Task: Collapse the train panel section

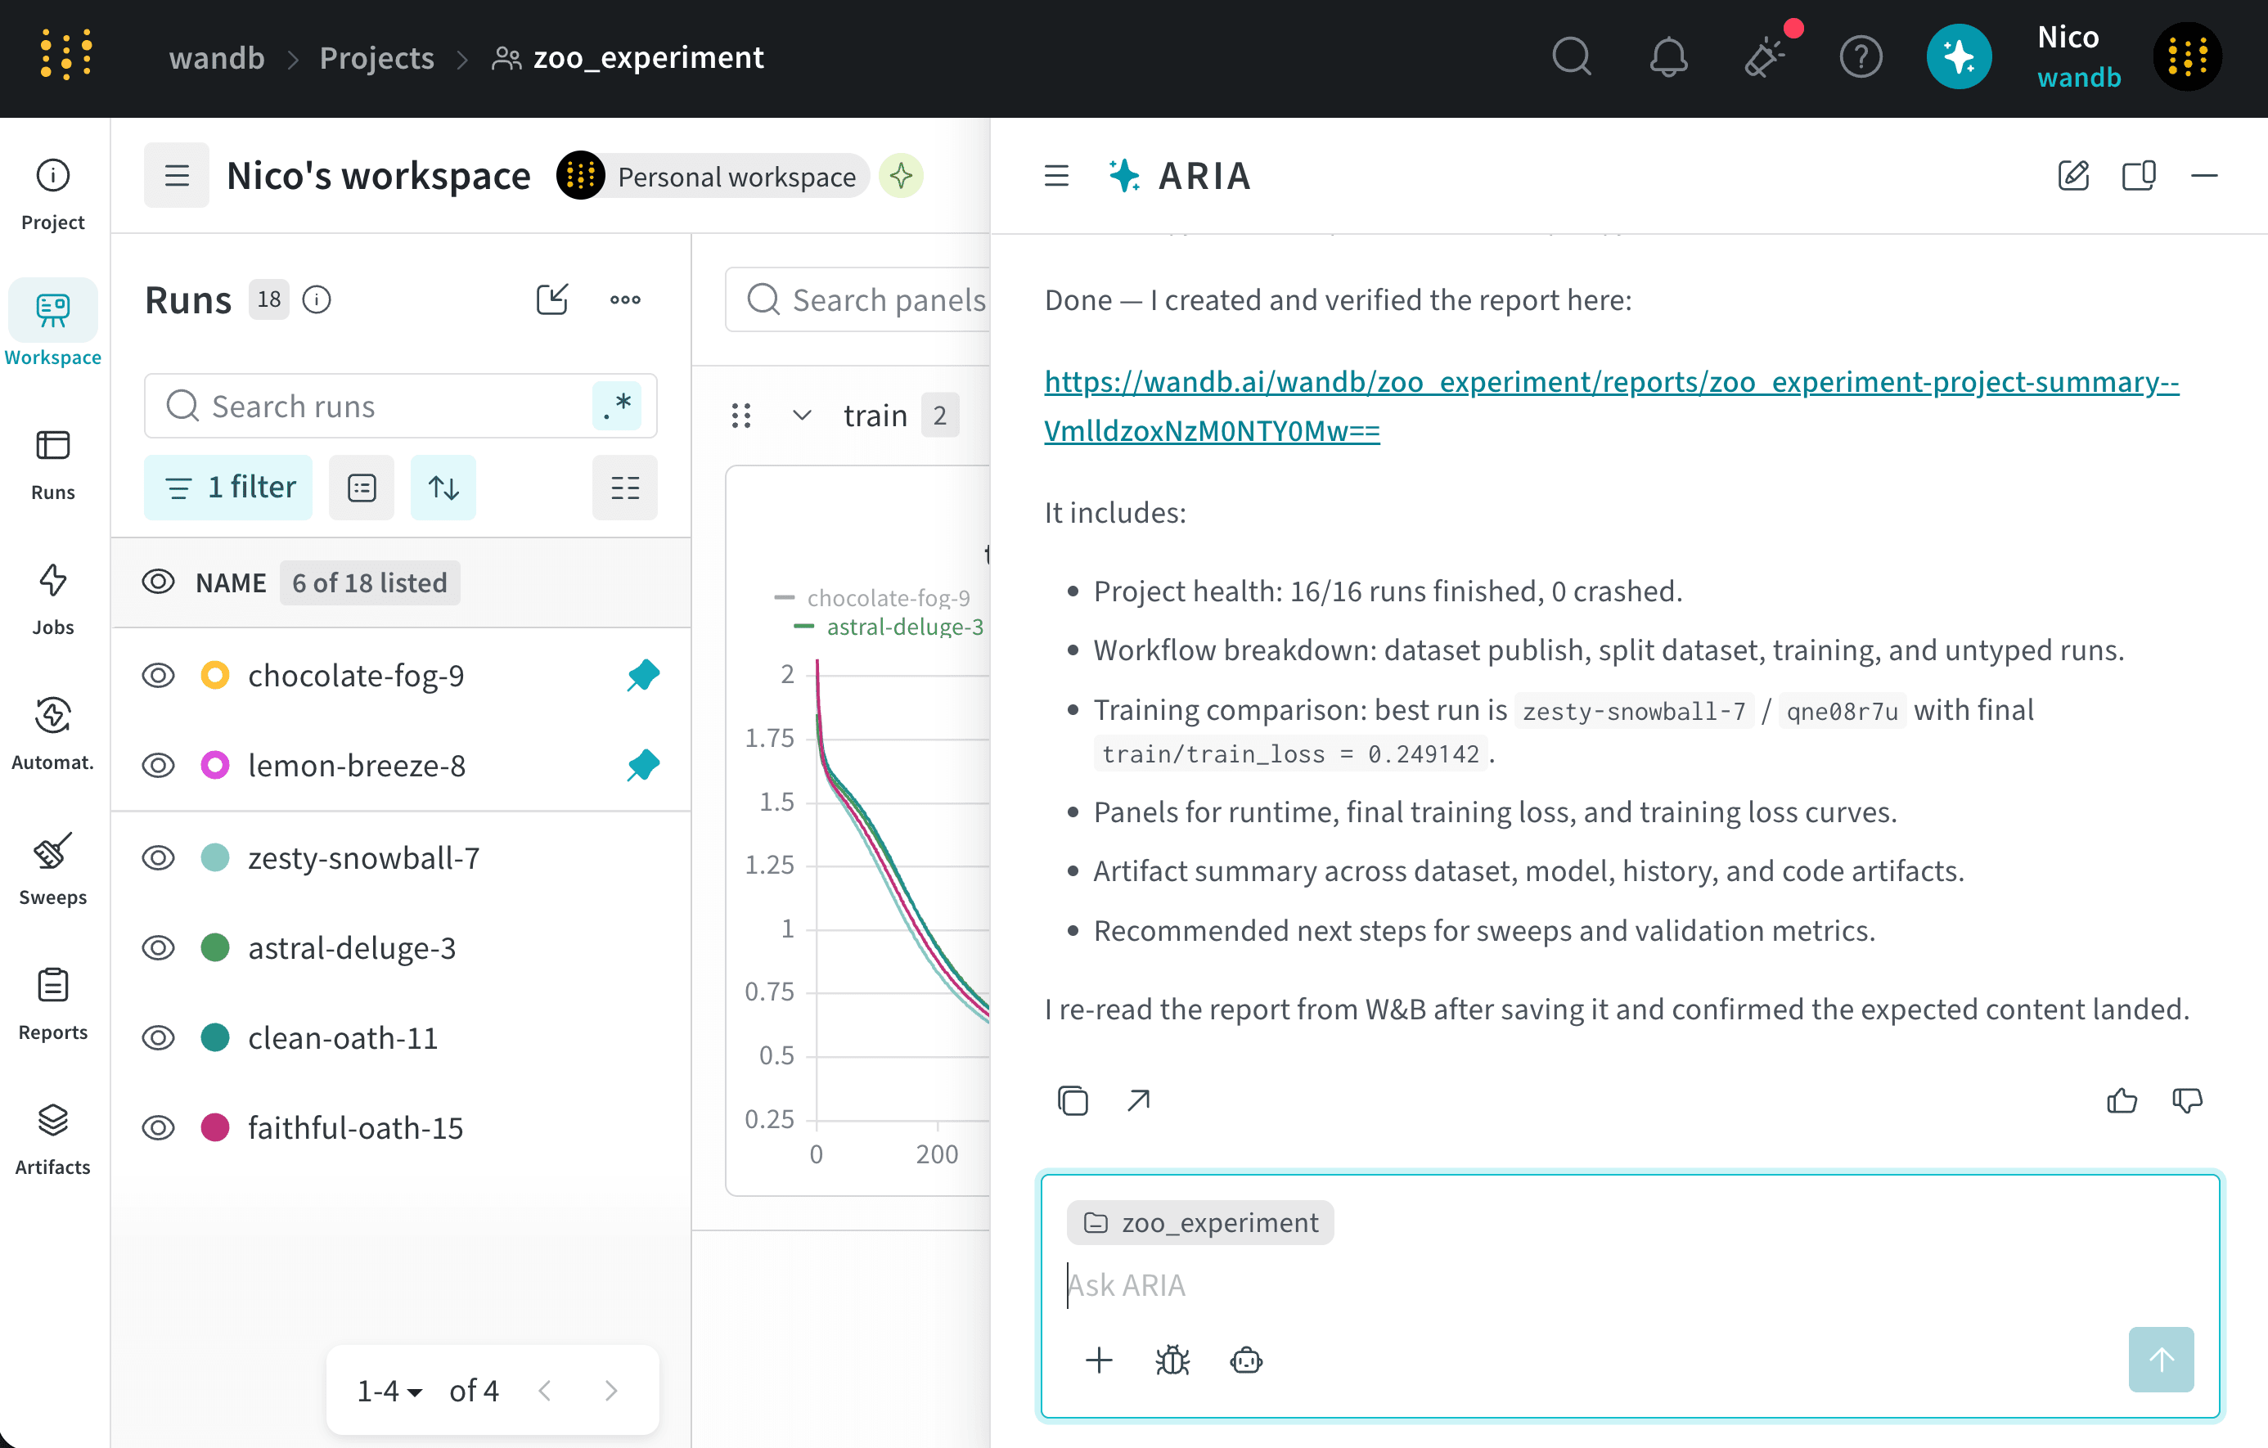Action: click(x=802, y=416)
